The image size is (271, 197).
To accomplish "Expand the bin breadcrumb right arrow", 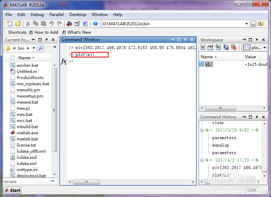I will pyautogui.click(x=28, y=48).
